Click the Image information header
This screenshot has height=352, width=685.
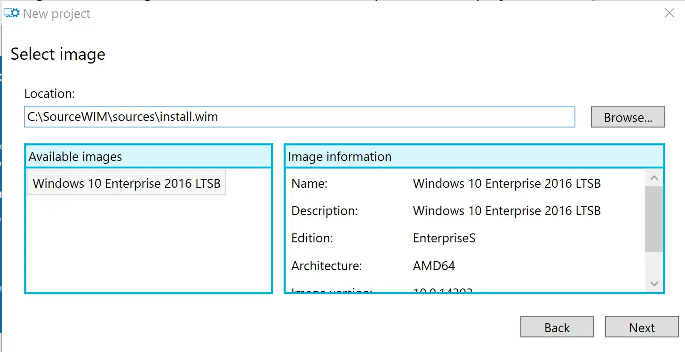tap(474, 157)
